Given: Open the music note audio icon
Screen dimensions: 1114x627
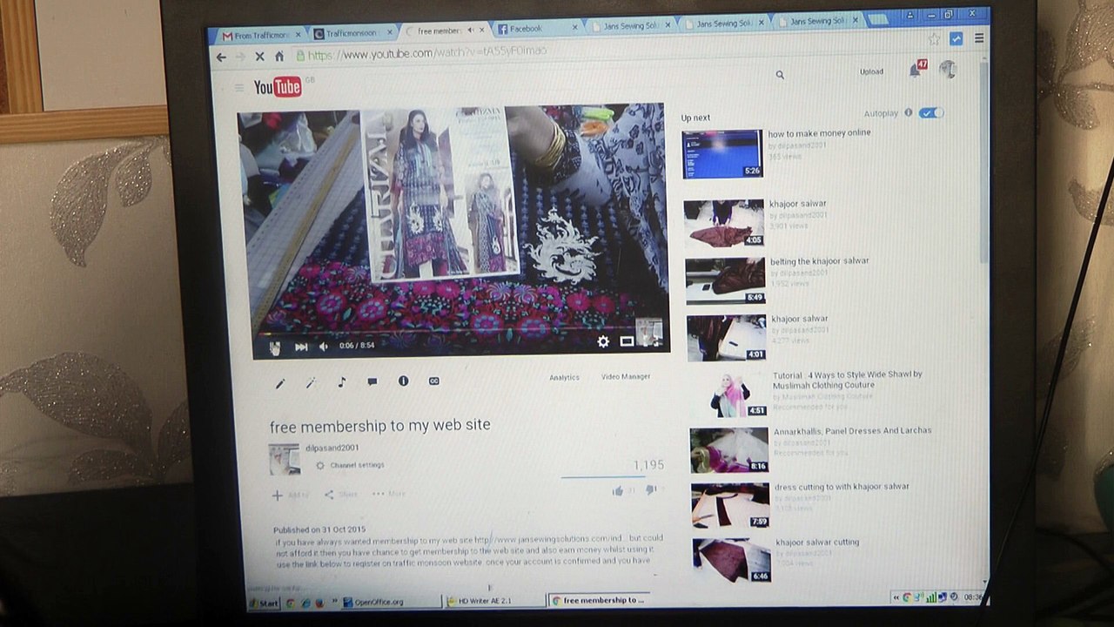Looking at the screenshot, I should (x=341, y=382).
